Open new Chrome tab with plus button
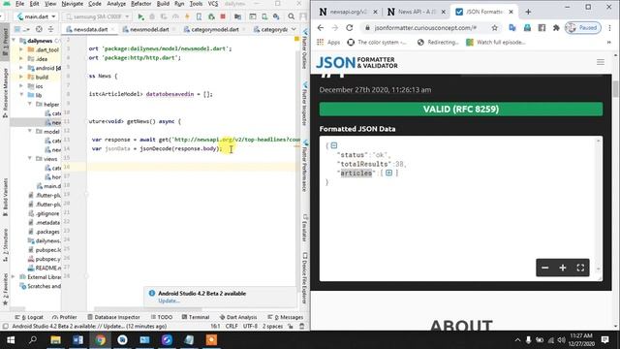Image resolution: width=620 pixels, height=349 pixels. pyautogui.click(x=528, y=12)
